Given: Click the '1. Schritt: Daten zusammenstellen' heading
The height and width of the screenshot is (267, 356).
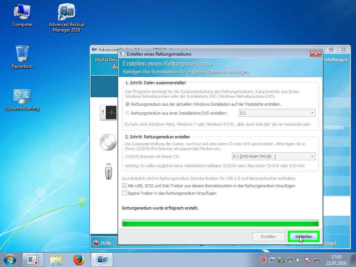Looking at the screenshot, I should [x=155, y=83].
